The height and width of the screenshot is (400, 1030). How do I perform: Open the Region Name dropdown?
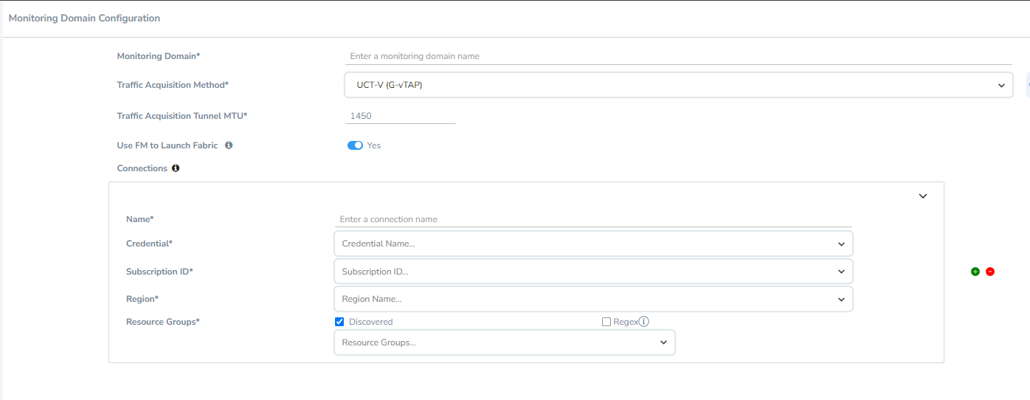tap(593, 299)
